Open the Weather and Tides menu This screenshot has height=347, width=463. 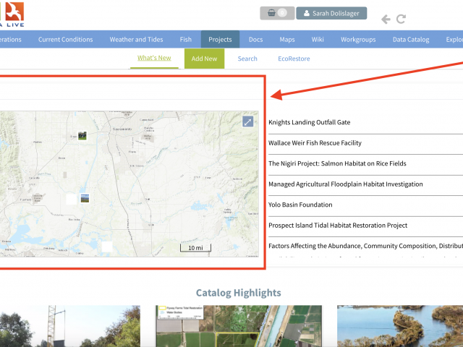click(x=136, y=39)
